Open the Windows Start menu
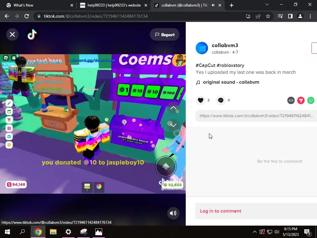Screen dimensions: 317x238 pos(7,232)
